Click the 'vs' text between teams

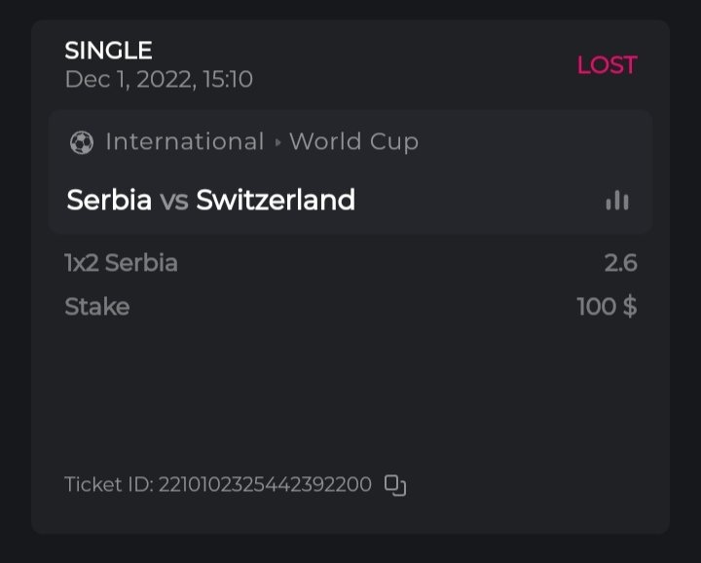(x=173, y=201)
